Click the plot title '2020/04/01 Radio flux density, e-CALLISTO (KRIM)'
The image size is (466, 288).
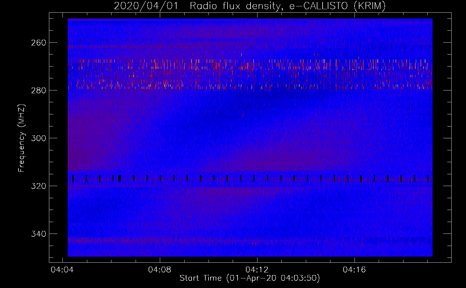pos(250,6)
